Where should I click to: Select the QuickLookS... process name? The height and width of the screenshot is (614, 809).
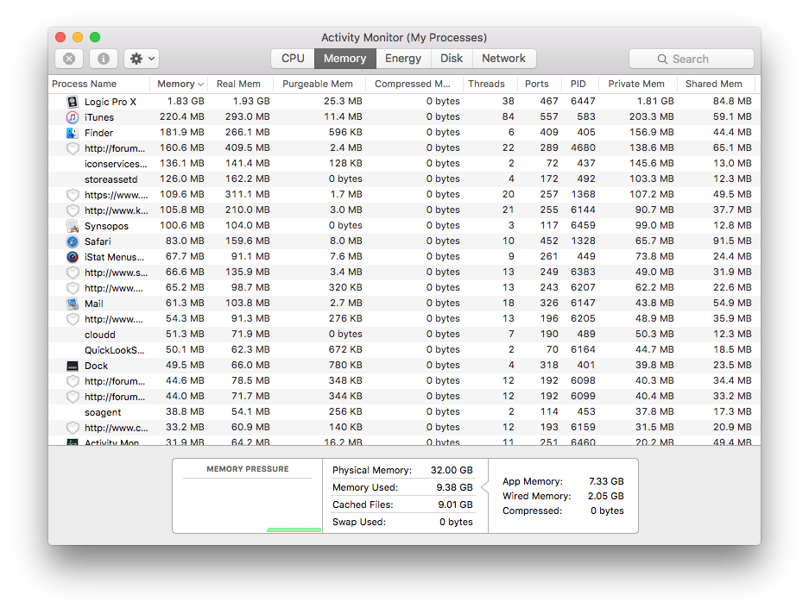tap(115, 350)
